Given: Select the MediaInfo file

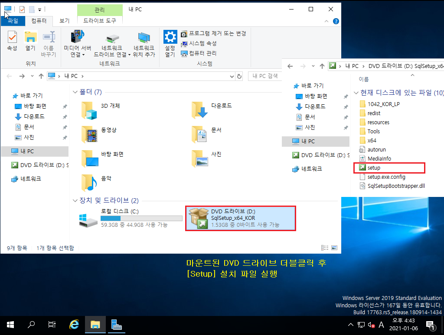Looking at the screenshot, I should coord(375,158).
